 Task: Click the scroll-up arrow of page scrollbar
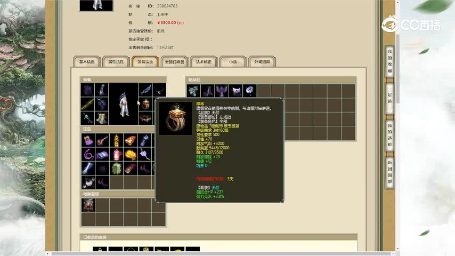(398, 2)
